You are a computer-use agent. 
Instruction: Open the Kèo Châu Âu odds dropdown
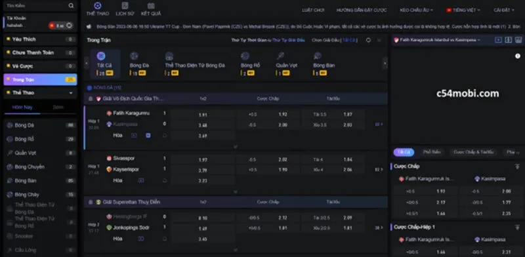(416, 10)
